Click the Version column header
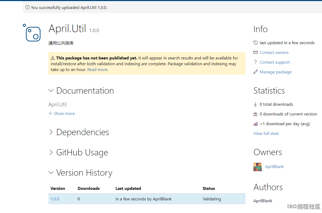322x213 pixels. [58, 188]
